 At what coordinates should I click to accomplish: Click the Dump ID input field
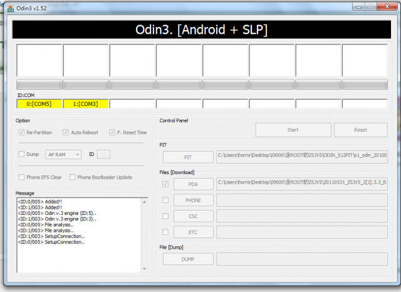coord(103,154)
